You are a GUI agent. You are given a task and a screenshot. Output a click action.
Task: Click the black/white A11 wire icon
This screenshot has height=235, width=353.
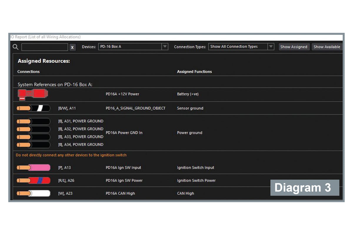[x=33, y=108]
